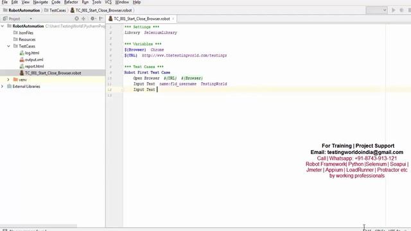The image size is (411, 231).
Task: Click line number 13 in gutter
Action: pos(110,96)
